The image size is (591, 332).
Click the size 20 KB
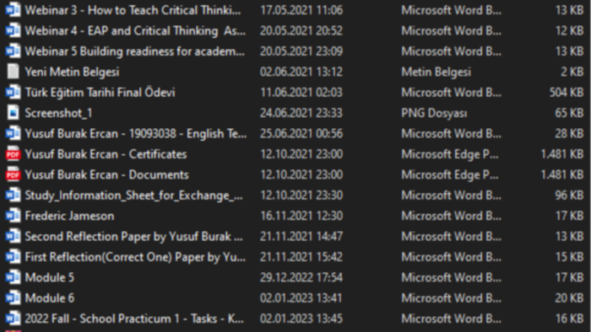(x=569, y=298)
